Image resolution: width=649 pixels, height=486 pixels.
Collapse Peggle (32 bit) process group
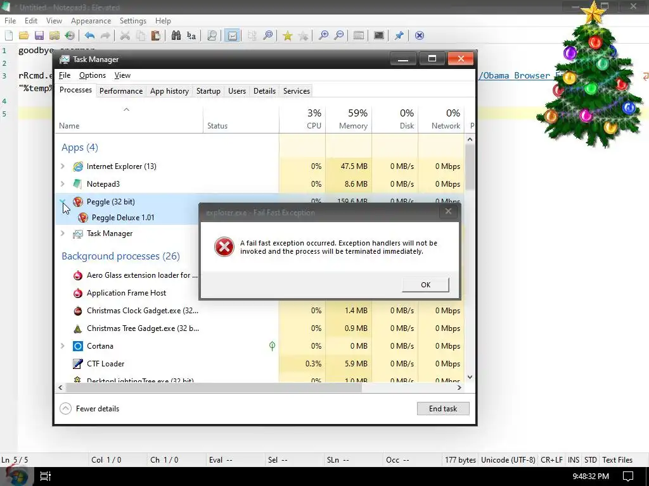tap(63, 201)
